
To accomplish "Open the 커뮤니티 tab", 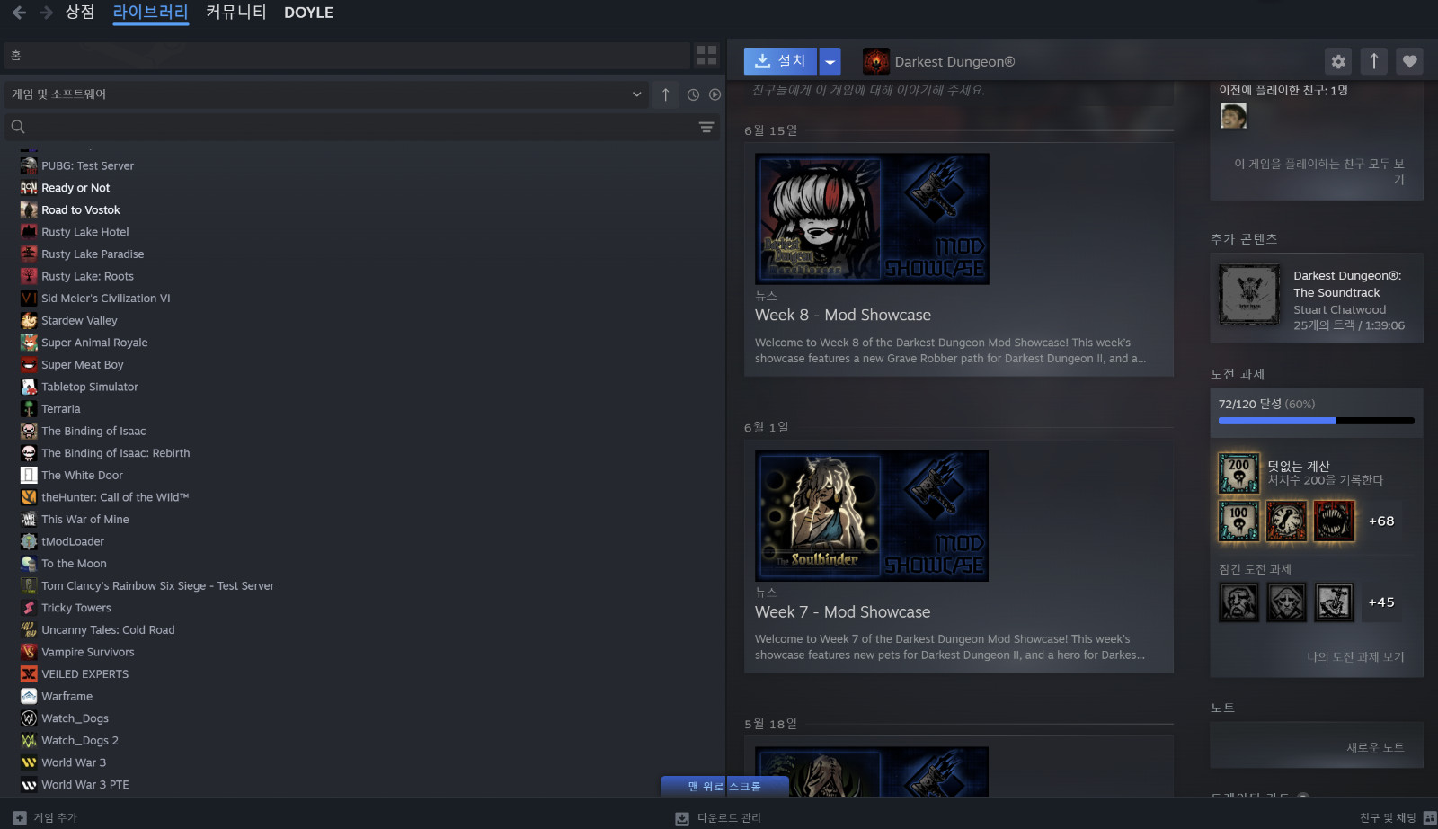I will tap(236, 13).
